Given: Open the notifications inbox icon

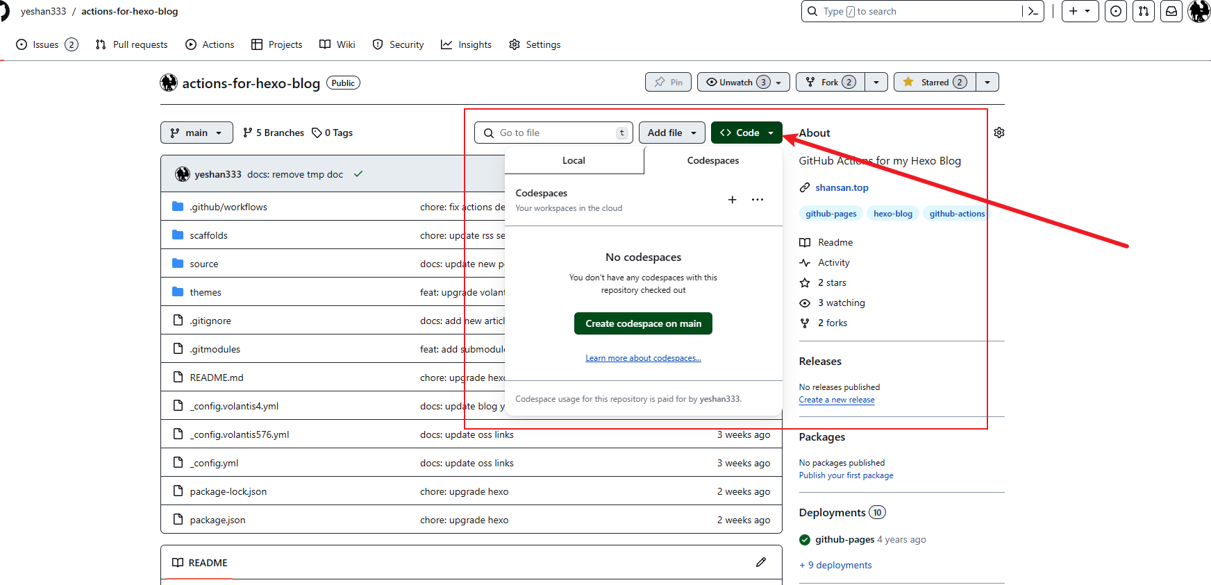Looking at the screenshot, I should pos(1171,11).
